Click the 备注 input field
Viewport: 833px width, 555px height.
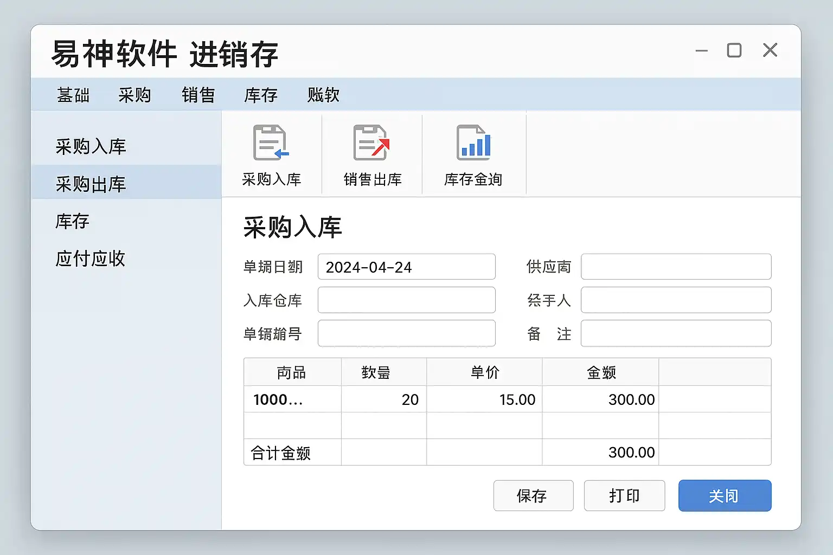click(676, 333)
